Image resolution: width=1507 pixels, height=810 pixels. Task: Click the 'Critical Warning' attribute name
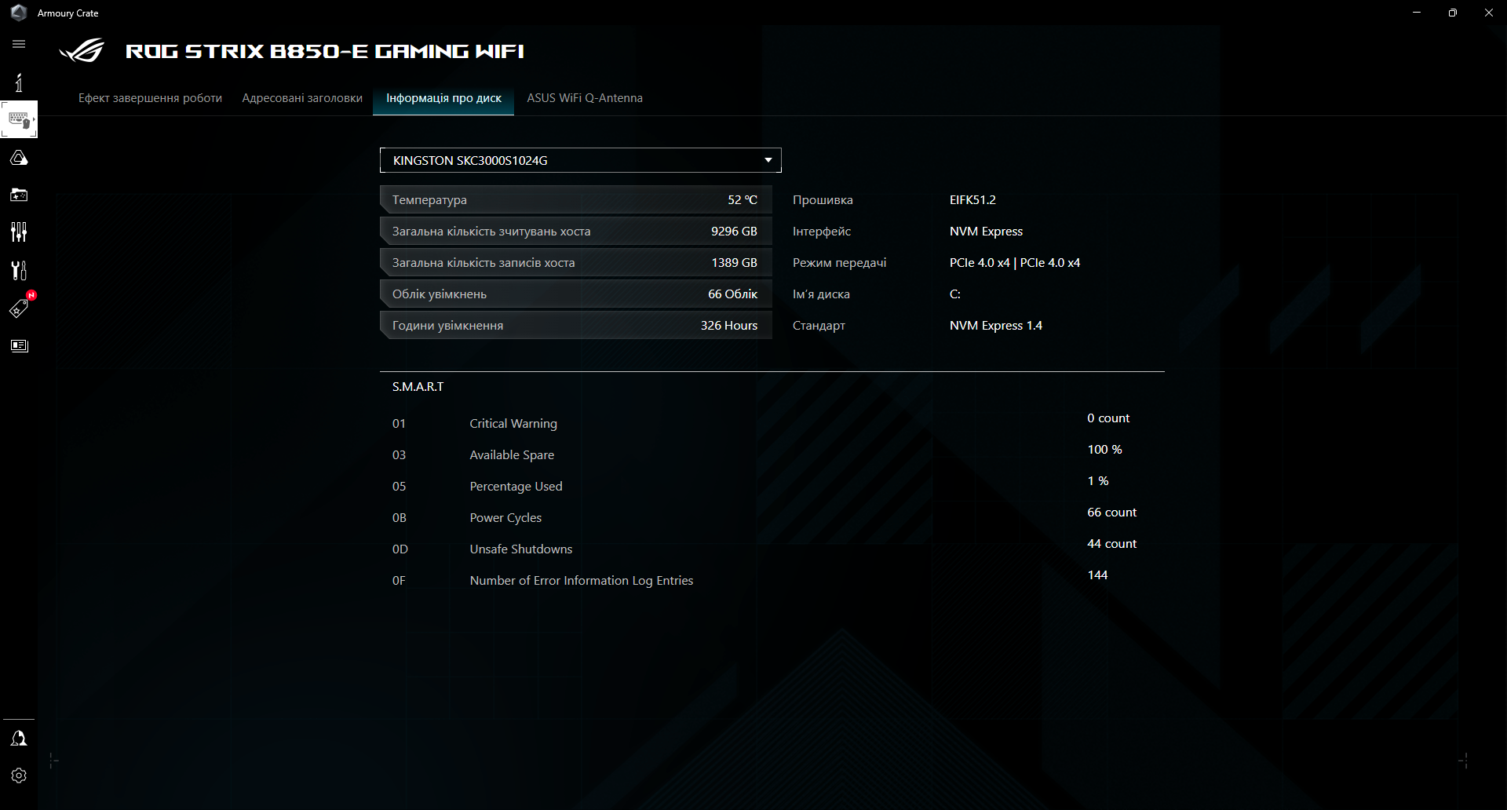click(513, 424)
